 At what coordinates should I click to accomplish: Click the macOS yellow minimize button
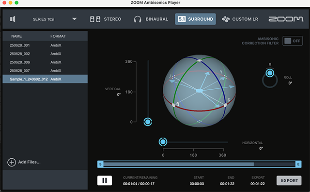[11, 3]
